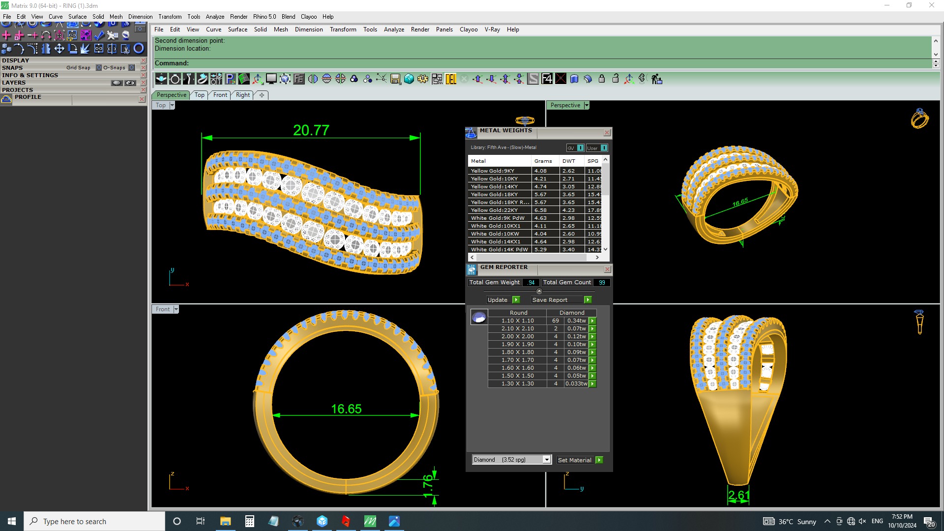
Task: Expand the LAYERS panel
Action: pos(14,83)
